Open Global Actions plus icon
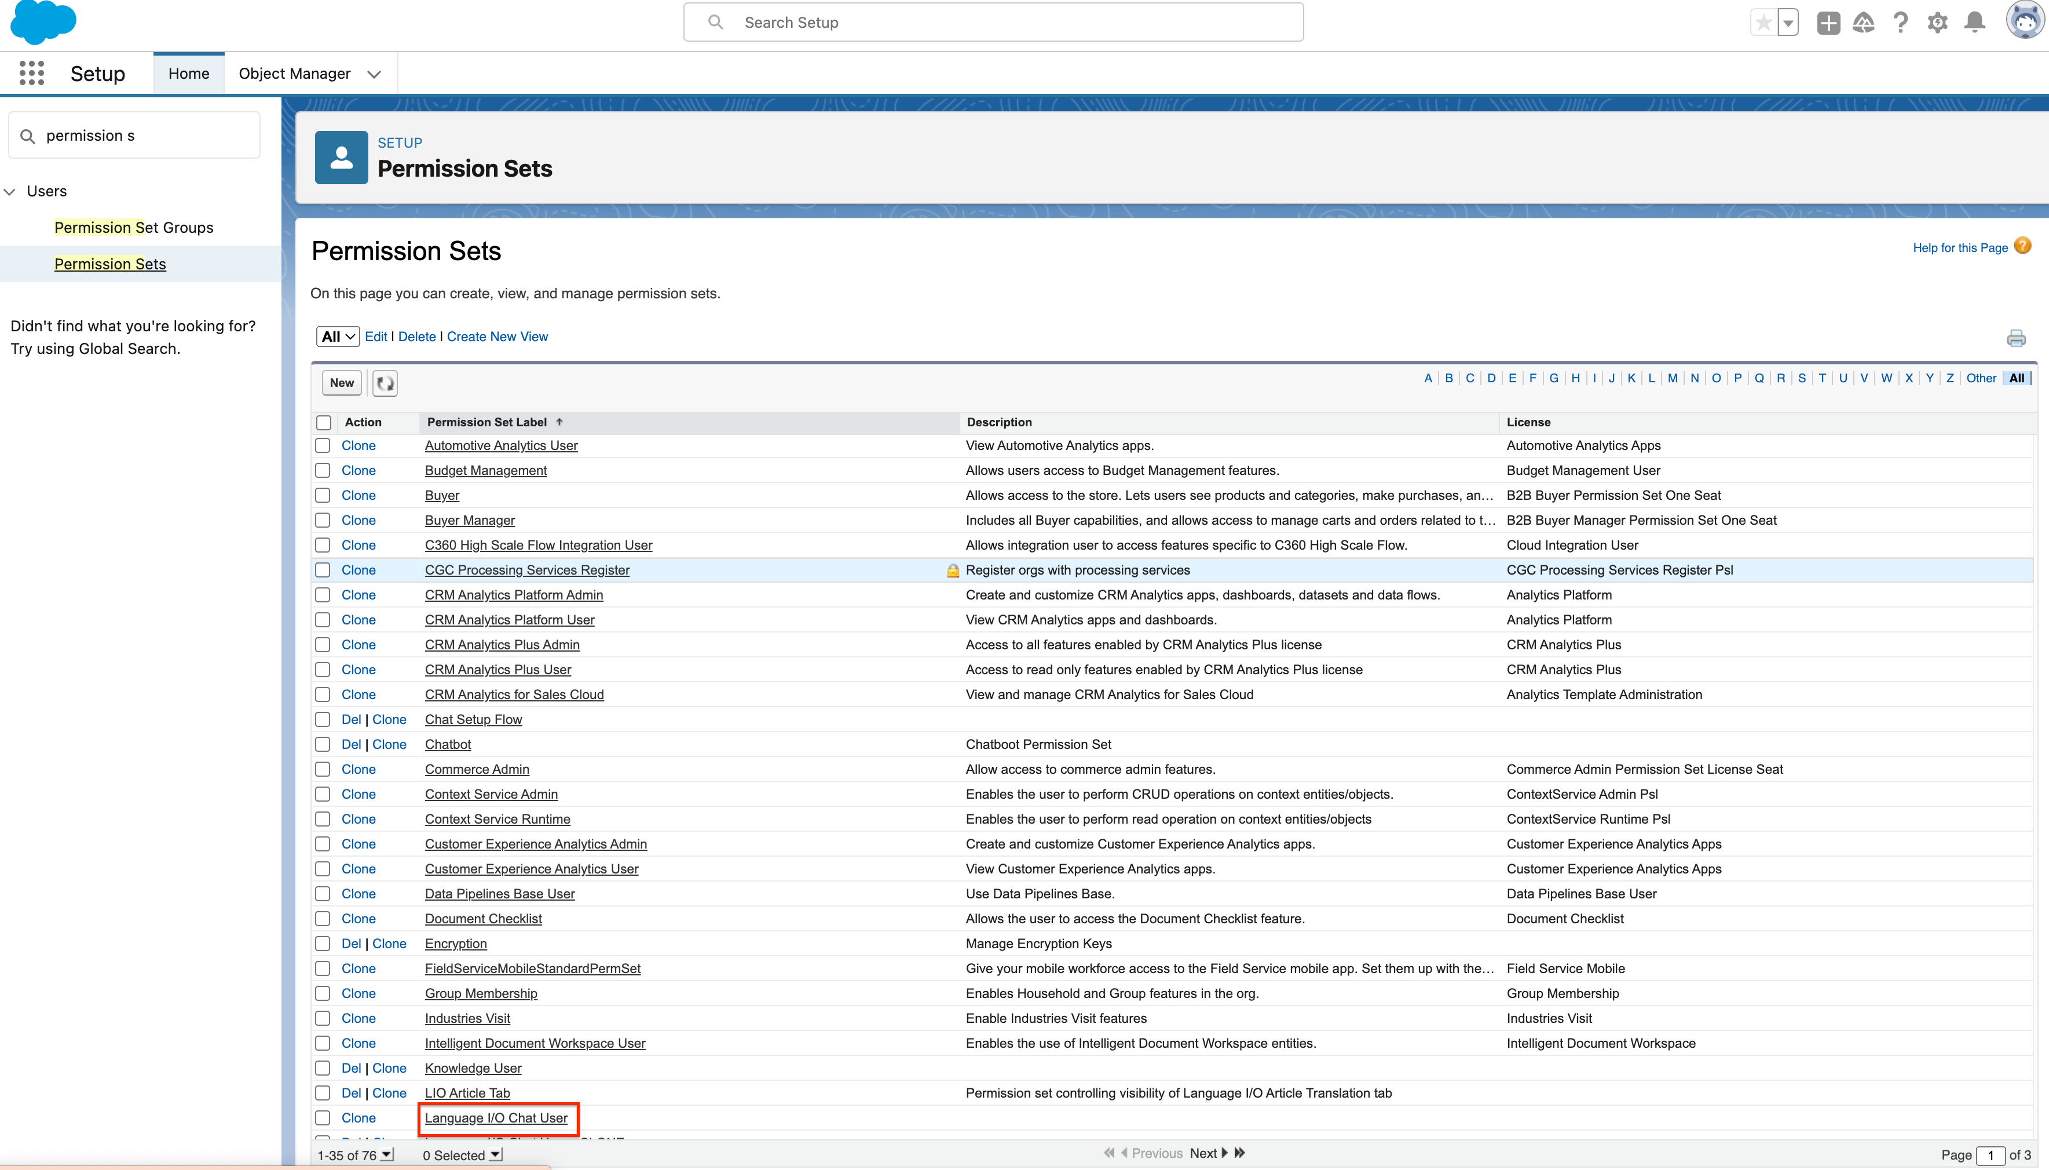Viewport: 2049px width, 1170px height. click(1828, 23)
